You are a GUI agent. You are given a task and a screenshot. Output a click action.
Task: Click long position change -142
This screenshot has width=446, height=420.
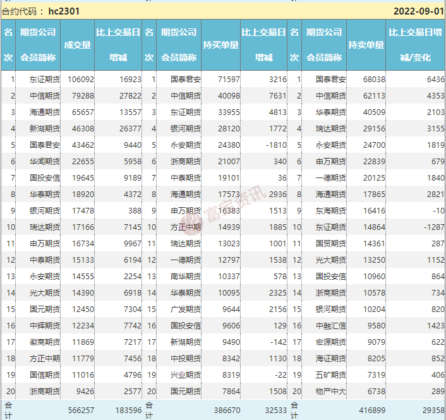click(279, 342)
